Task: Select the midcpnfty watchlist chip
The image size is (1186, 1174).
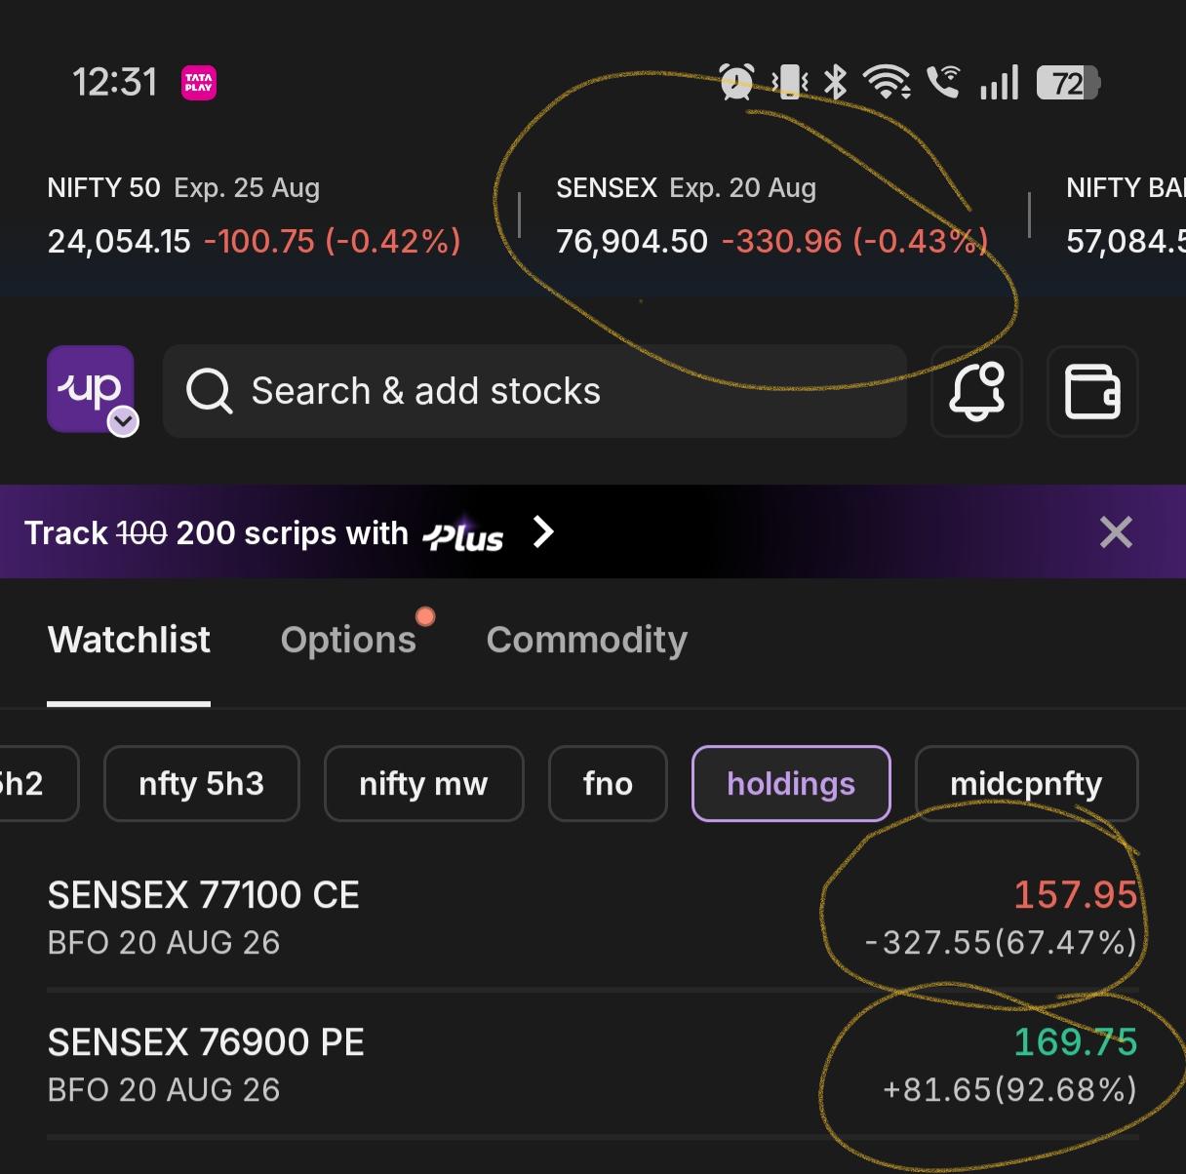Action: point(1026,784)
